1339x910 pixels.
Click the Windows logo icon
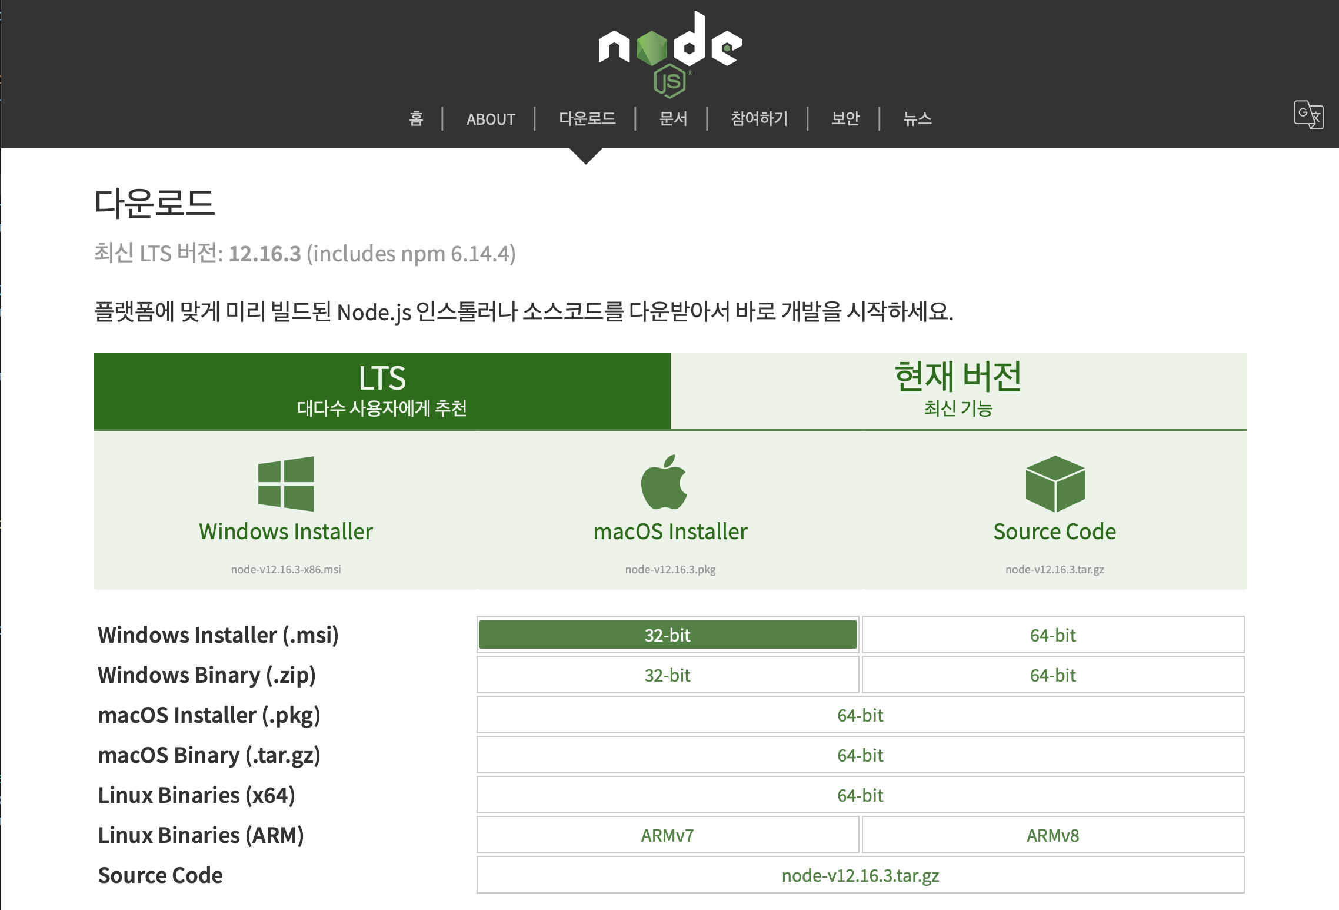click(x=286, y=483)
